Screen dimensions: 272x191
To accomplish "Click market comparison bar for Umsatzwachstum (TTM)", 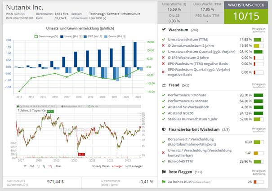I will point(259,40).
